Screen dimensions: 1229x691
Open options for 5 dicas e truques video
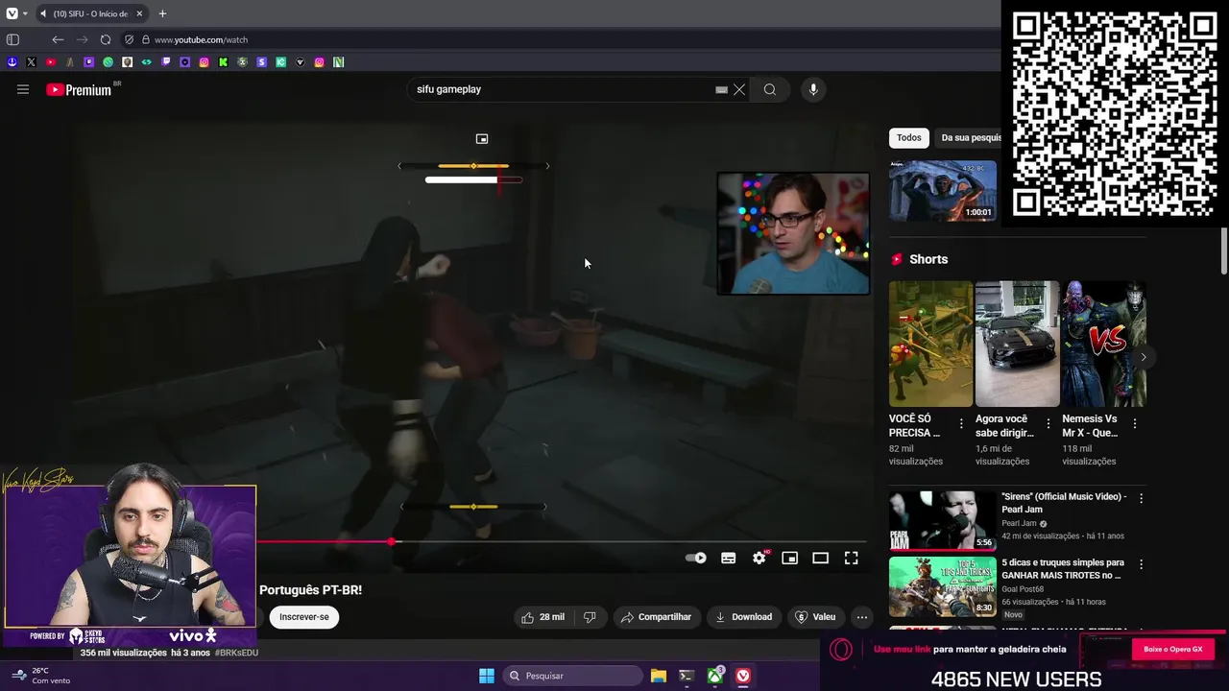[1141, 565]
